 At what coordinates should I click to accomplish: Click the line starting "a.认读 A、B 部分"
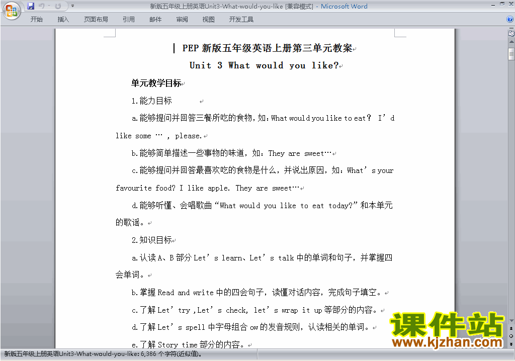[x=262, y=257]
